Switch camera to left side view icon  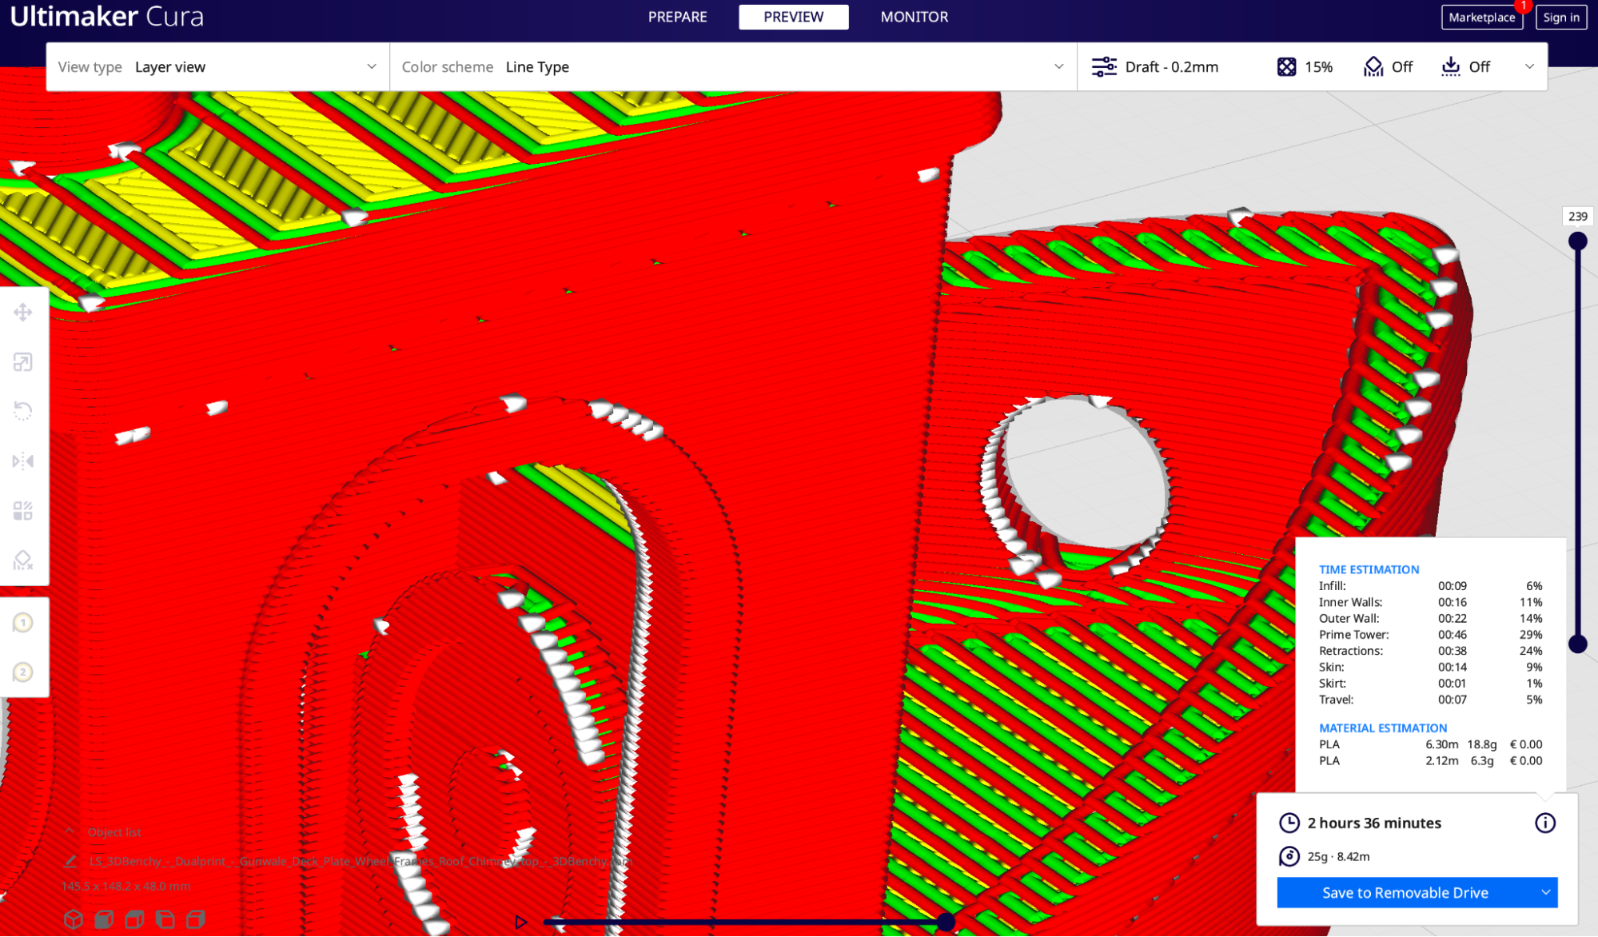(x=165, y=919)
